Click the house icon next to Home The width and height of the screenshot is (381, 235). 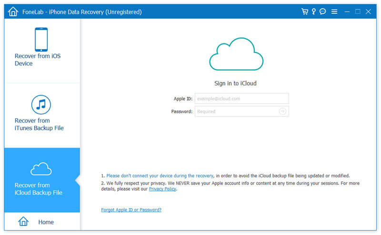pos(23,221)
